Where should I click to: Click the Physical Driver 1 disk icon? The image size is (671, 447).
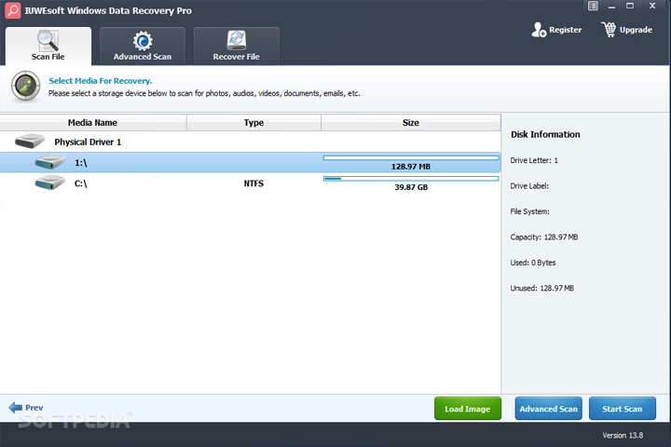[30, 141]
